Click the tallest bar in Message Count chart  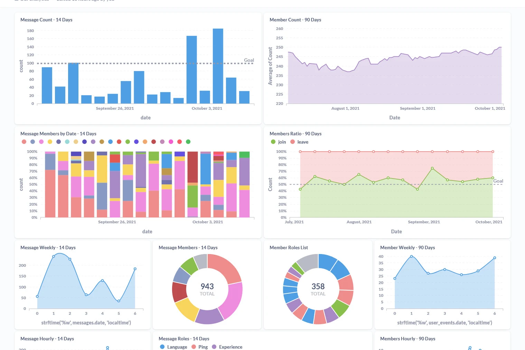pos(218,66)
